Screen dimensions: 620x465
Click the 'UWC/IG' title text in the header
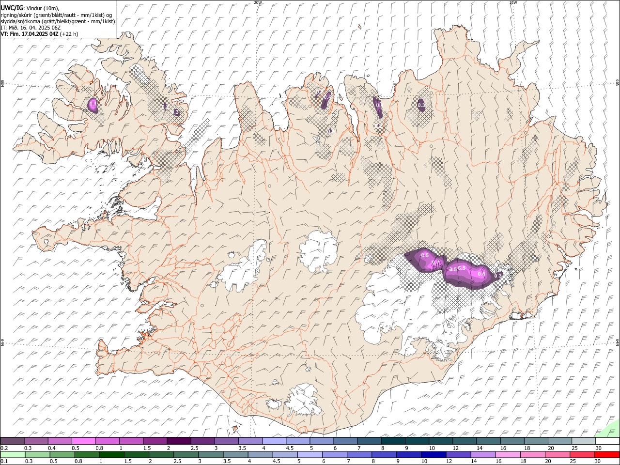click(x=12, y=8)
